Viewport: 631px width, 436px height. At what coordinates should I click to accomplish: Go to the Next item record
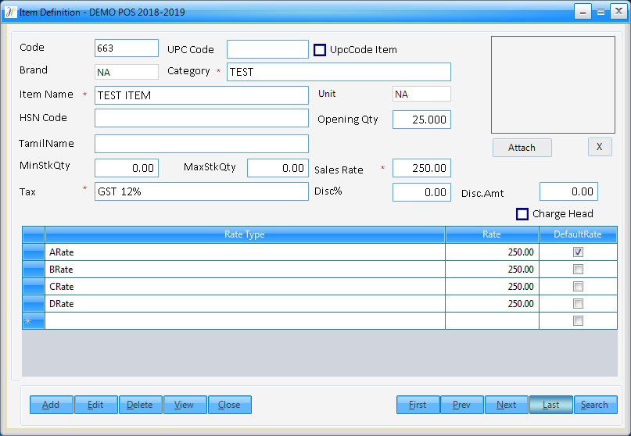[x=506, y=405]
